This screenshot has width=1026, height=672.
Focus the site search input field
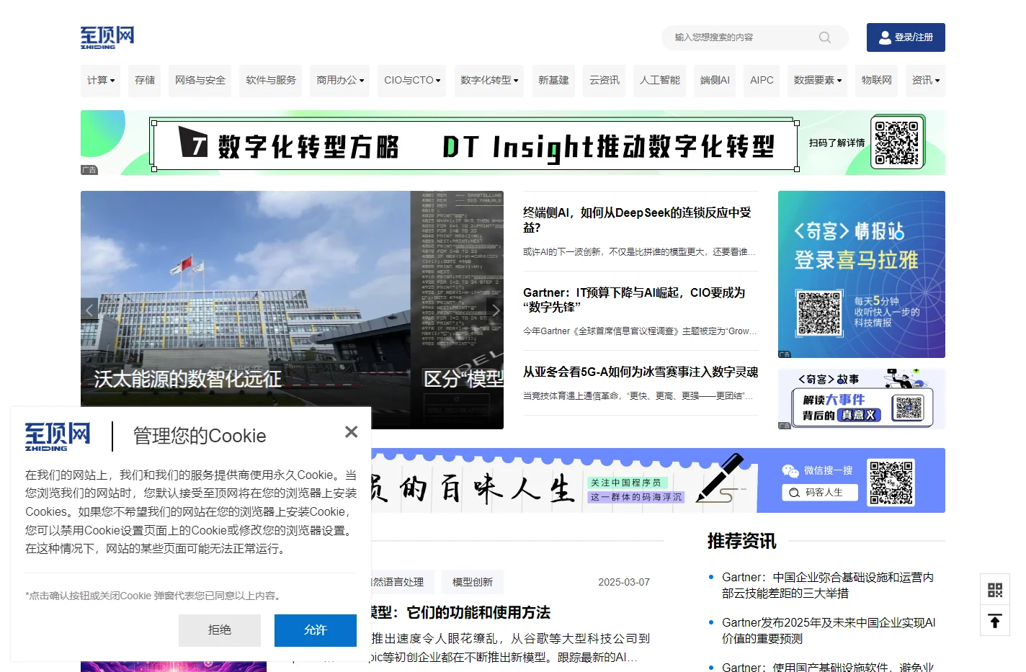tap(742, 37)
